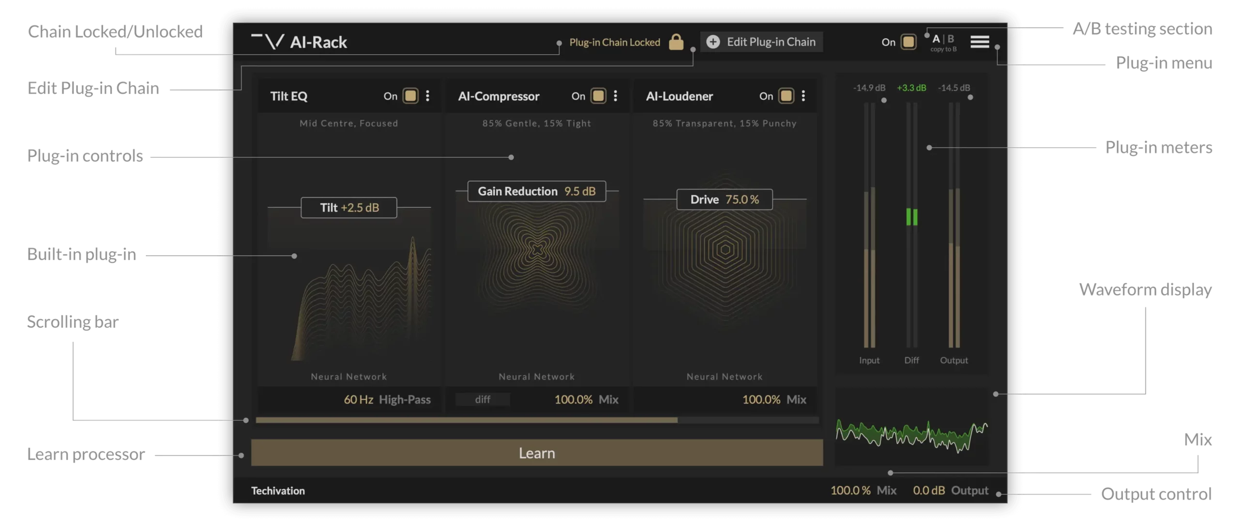
Task: Click copy to B label
Action: pos(943,49)
